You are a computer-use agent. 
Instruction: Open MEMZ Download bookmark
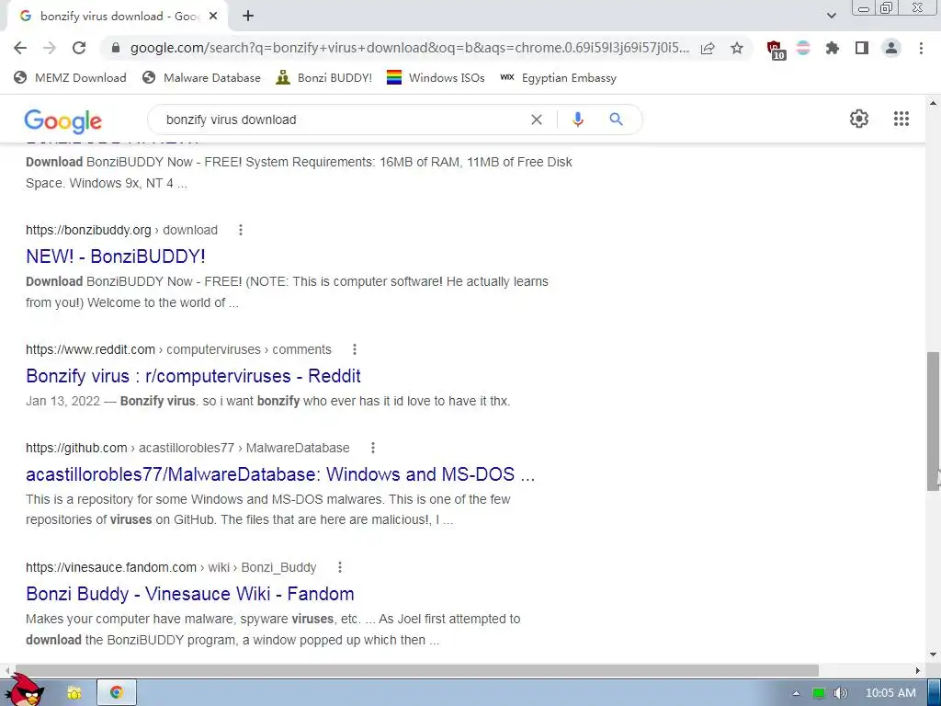coord(70,77)
